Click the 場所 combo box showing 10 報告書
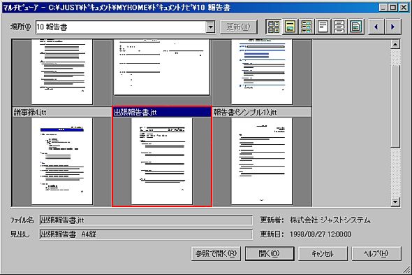 click(x=126, y=27)
